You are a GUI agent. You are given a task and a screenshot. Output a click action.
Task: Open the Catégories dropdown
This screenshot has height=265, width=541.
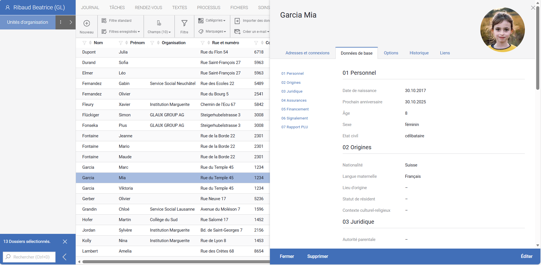[x=212, y=20]
